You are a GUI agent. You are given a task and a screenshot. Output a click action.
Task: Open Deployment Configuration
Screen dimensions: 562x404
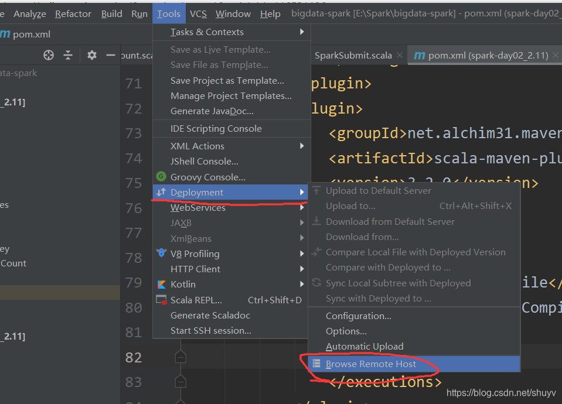414,316
